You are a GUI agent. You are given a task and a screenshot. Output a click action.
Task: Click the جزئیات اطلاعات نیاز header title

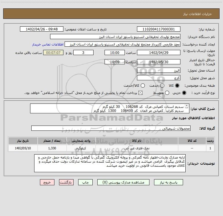197,14
